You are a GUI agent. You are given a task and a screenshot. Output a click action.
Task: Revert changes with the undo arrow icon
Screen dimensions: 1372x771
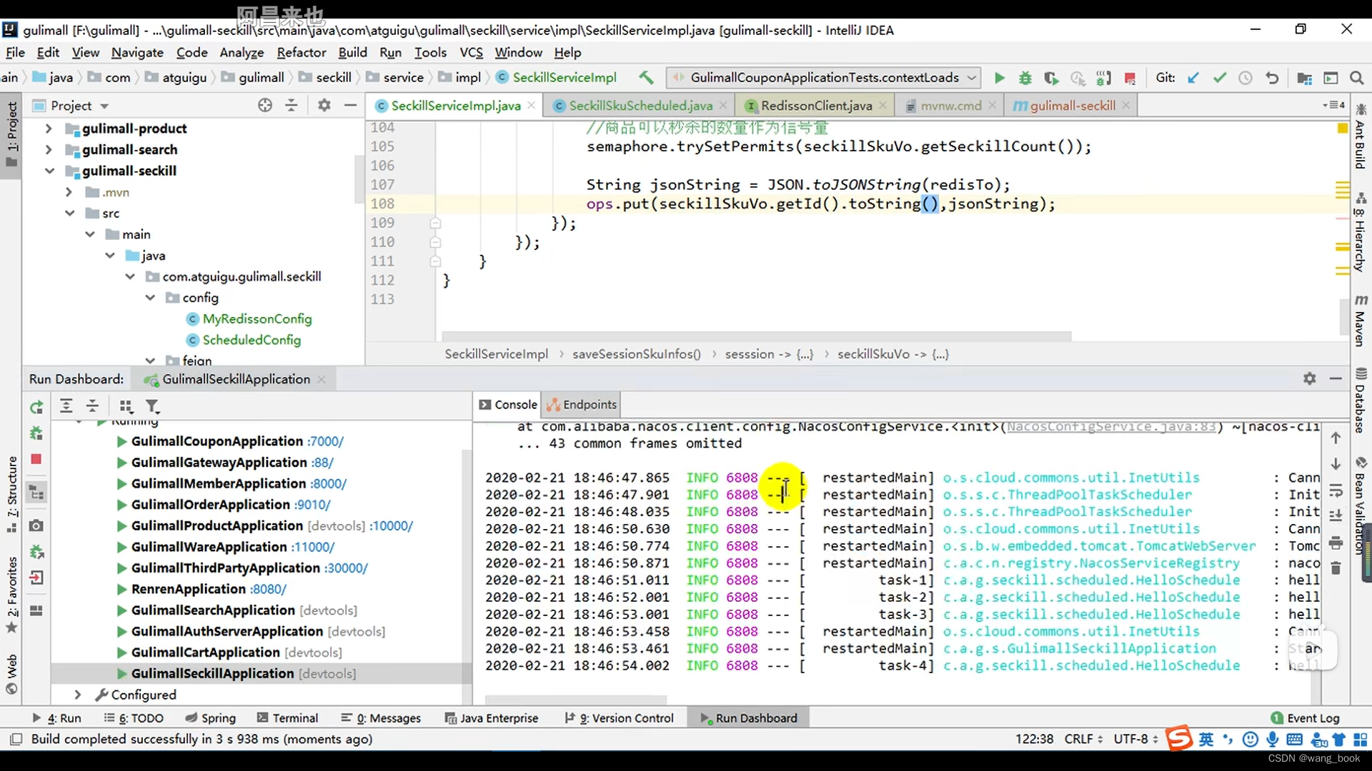1272,78
